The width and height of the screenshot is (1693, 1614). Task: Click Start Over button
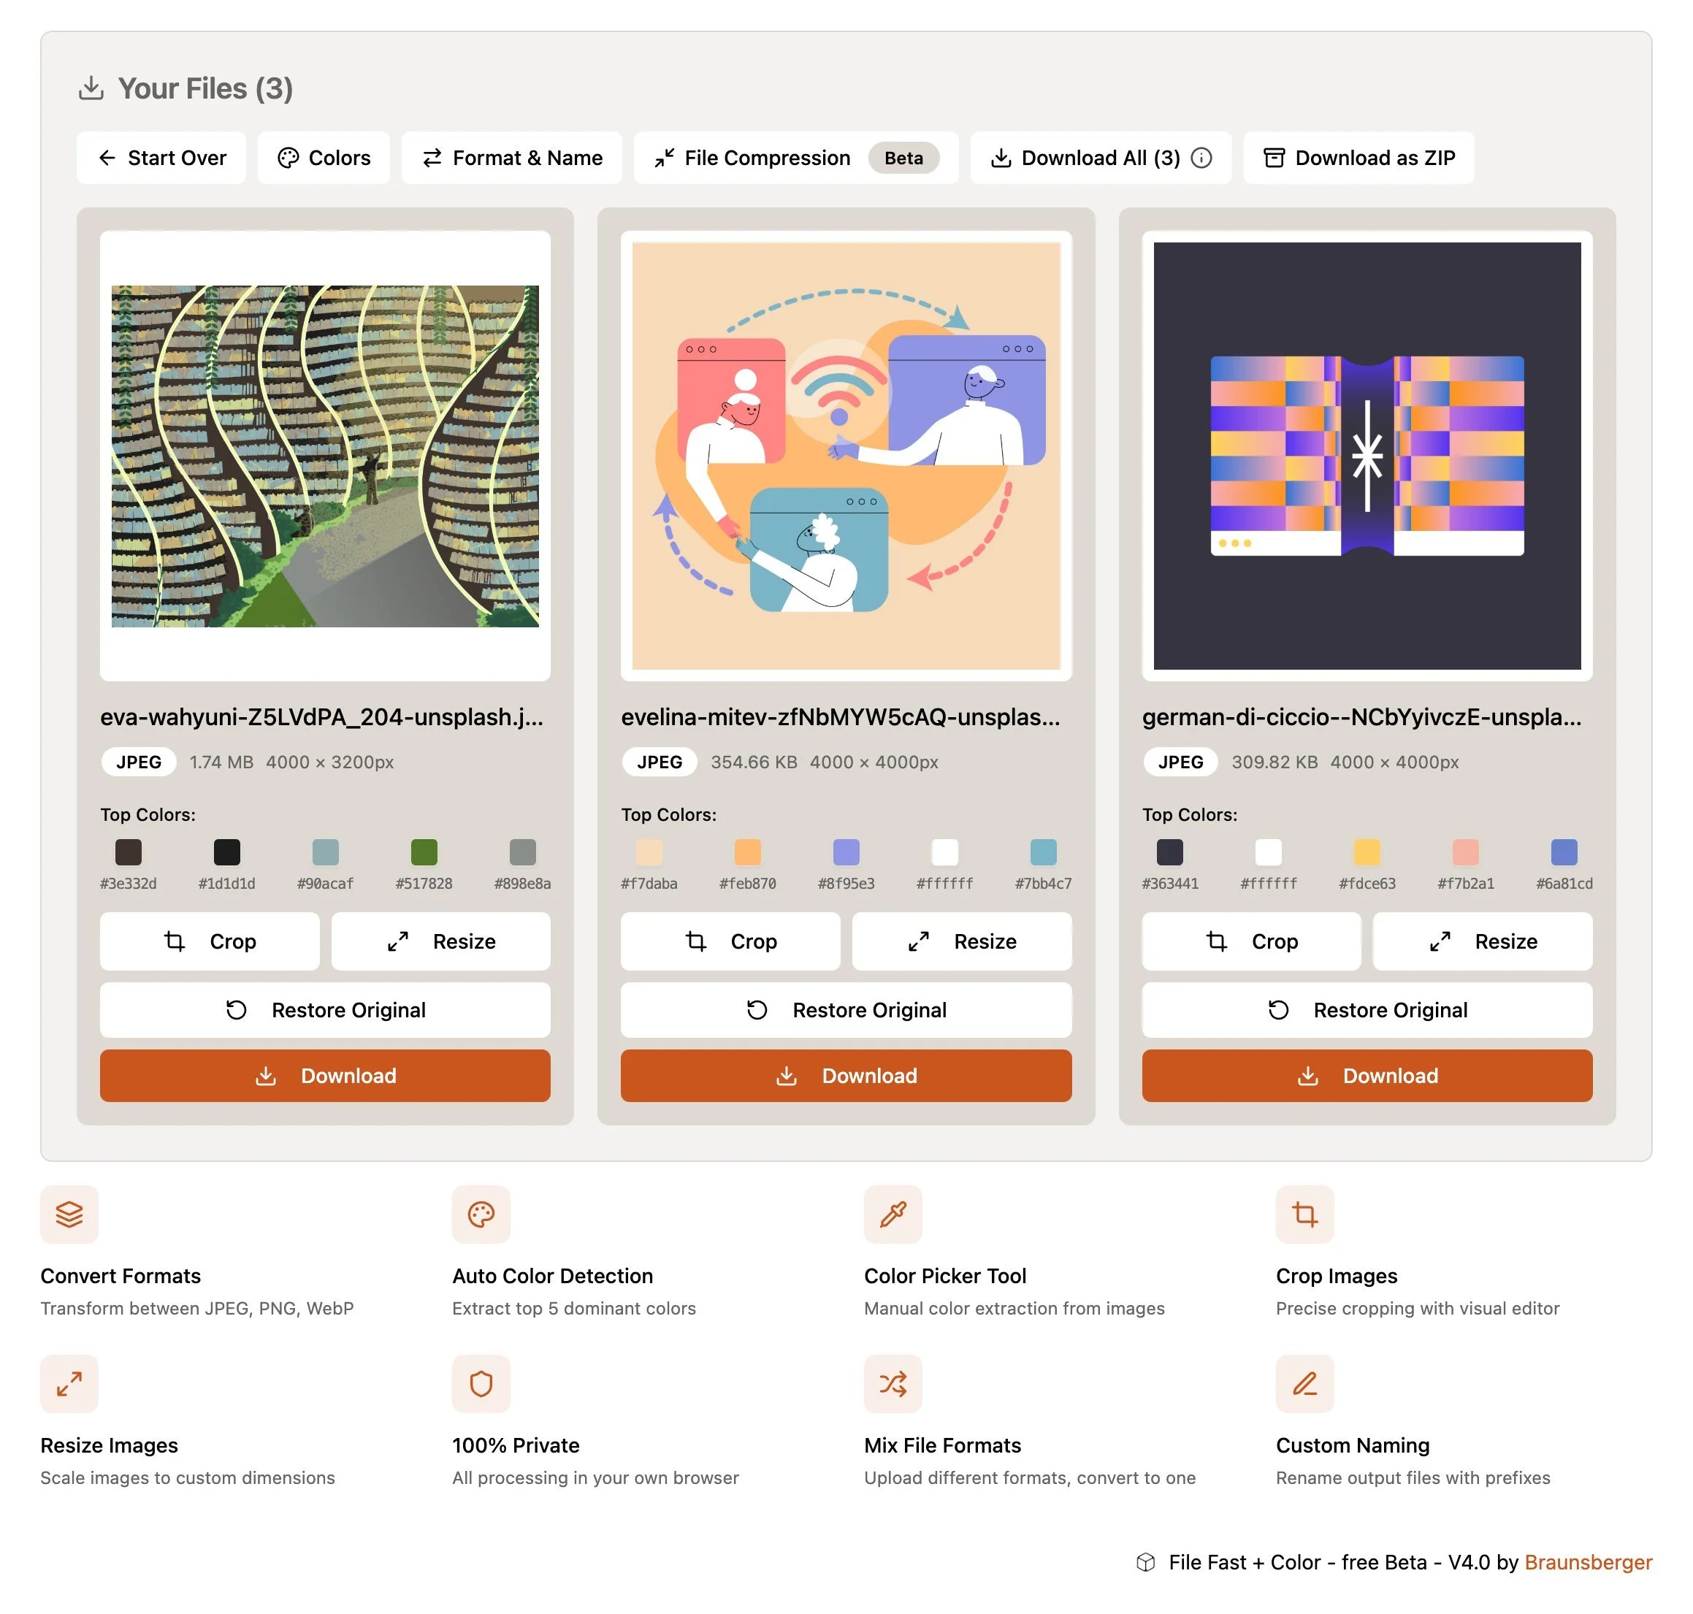161,158
